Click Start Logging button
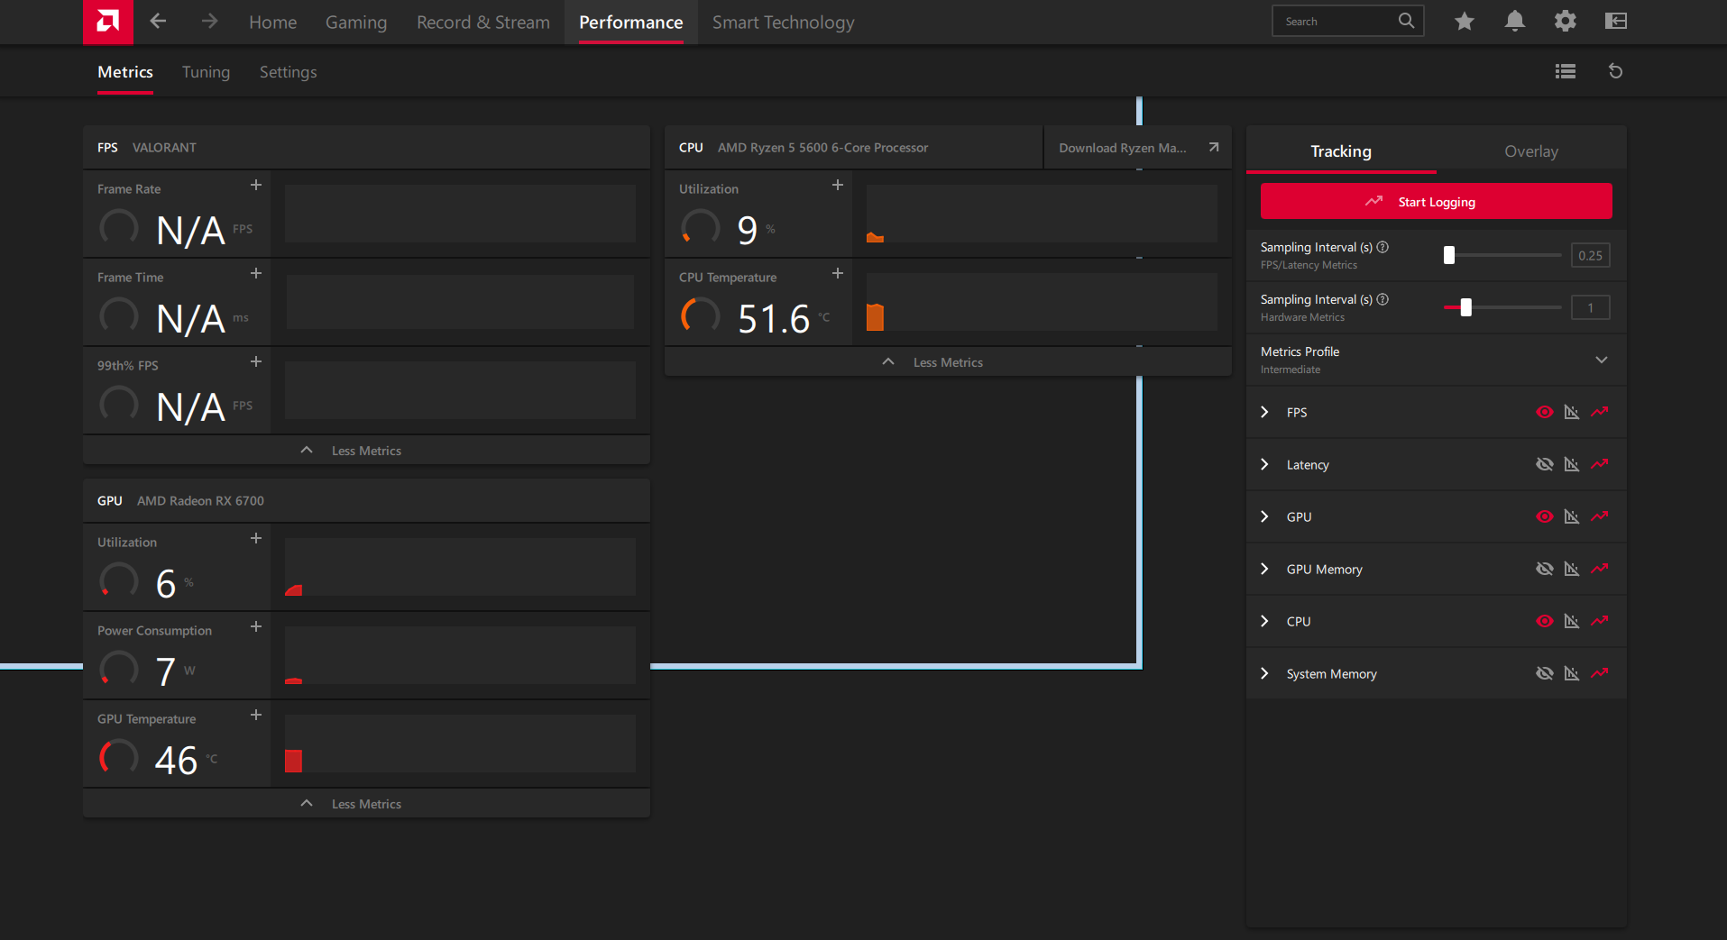This screenshot has width=1727, height=940. [1436, 201]
